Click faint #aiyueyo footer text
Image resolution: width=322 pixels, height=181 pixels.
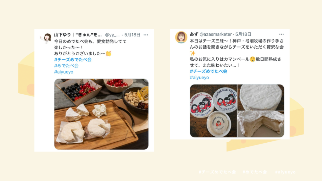(285, 172)
